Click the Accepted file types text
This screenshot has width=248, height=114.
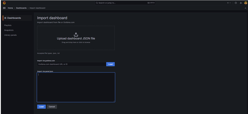pyautogui.click(x=49, y=53)
